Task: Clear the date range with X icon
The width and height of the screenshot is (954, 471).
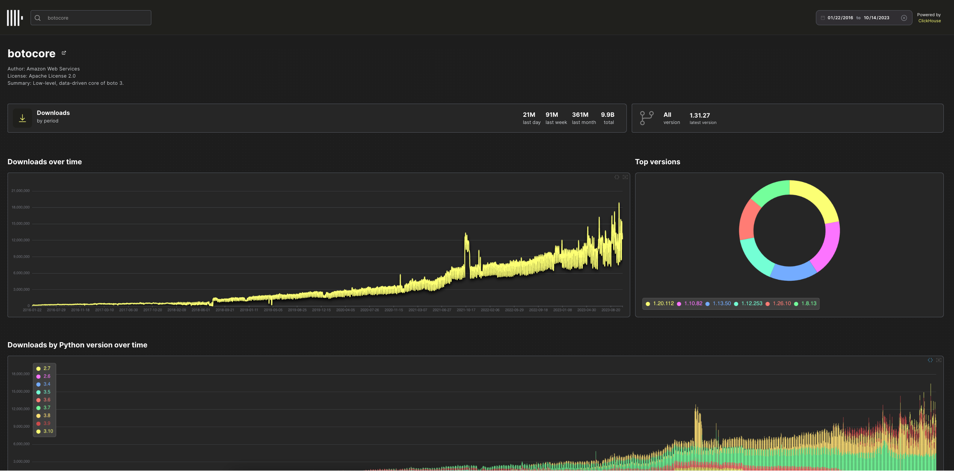Action: click(x=904, y=18)
